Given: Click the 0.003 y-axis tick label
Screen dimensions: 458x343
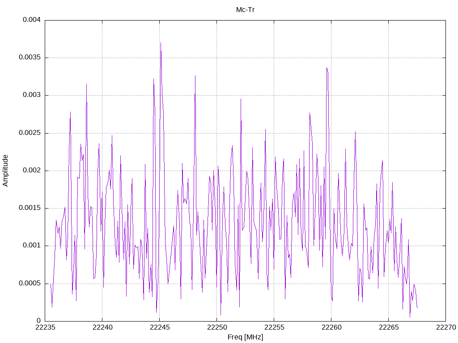Looking at the screenshot, I should click(x=32, y=95).
